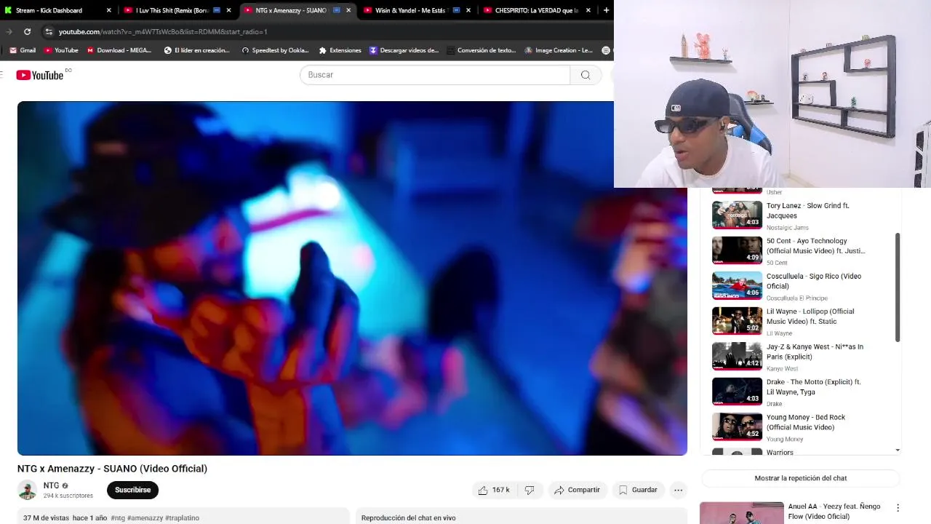Close the Kick Dashboard tab
This screenshot has height=524, width=931.
click(109, 10)
